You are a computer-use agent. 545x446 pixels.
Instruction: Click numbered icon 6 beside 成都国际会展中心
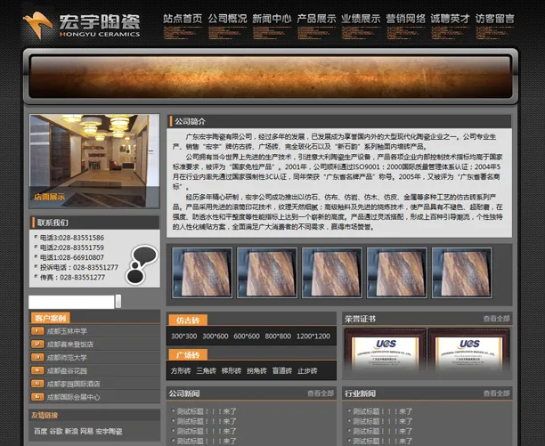pyautogui.click(x=37, y=397)
